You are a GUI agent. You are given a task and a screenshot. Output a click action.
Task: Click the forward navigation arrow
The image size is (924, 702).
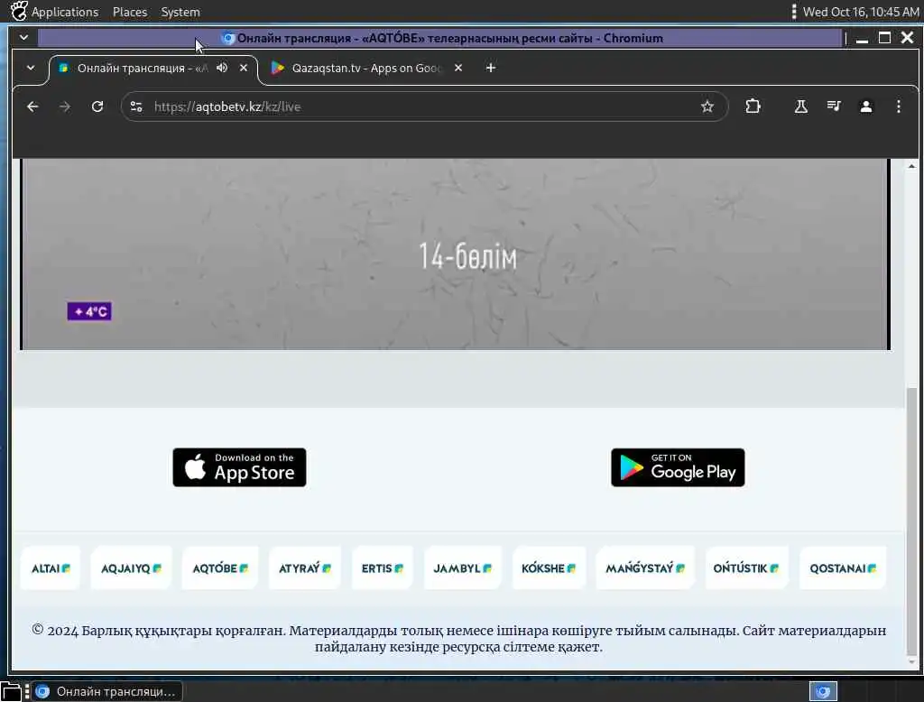(65, 106)
